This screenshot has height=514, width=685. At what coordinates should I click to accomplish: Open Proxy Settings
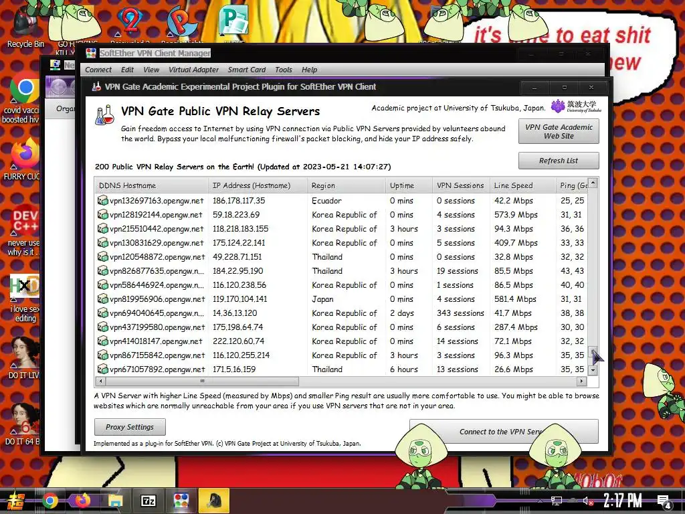click(x=130, y=427)
